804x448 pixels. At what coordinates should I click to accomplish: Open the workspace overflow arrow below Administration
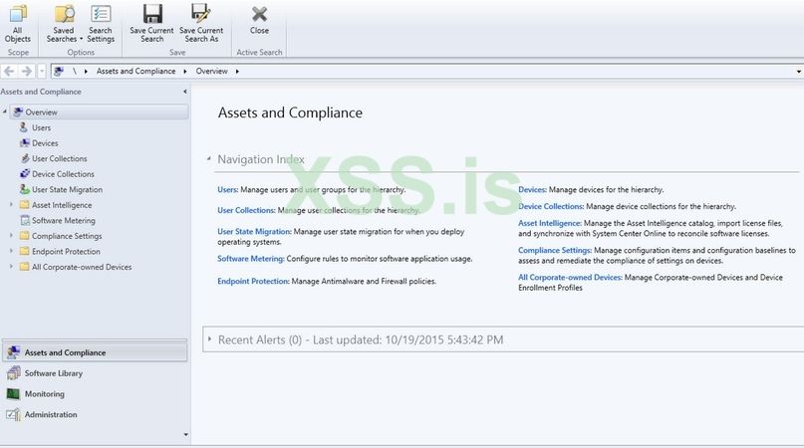185,435
